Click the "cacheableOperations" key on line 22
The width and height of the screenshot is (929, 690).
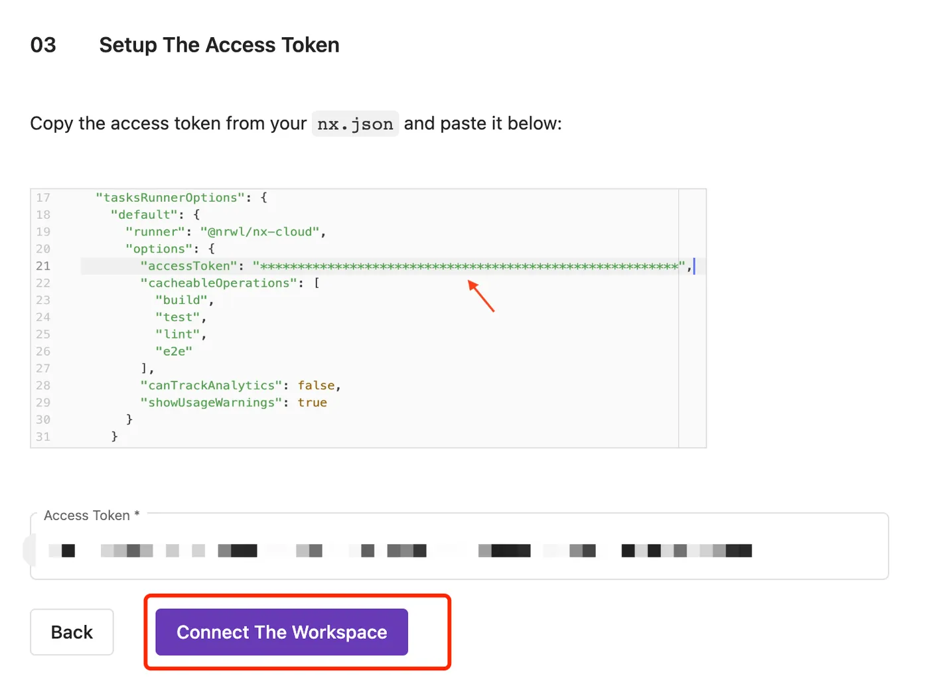[x=219, y=283]
